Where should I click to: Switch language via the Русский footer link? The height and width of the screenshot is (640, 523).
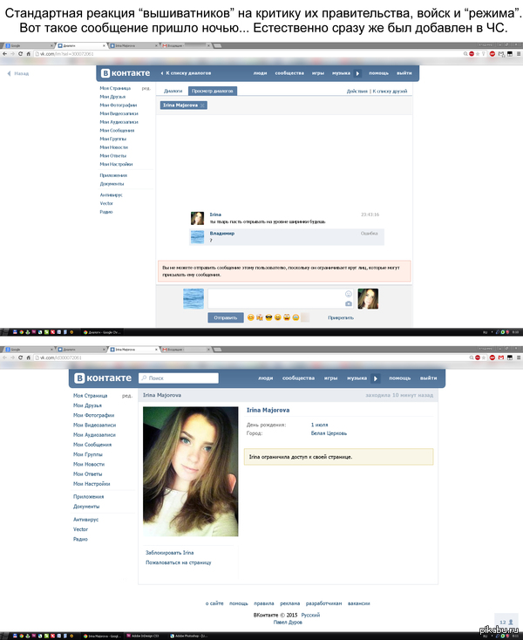(x=310, y=615)
